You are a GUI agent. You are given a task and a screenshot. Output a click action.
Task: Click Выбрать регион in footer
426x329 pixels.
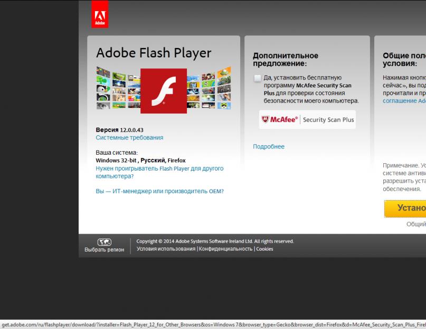pos(105,250)
